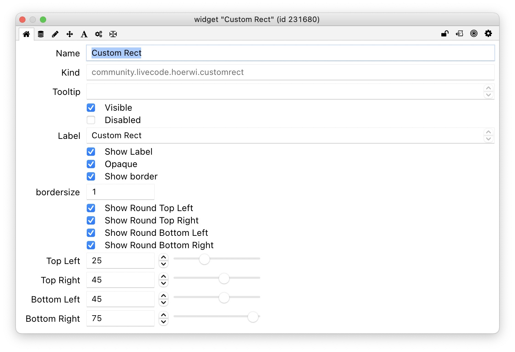The height and width of the screenshot is (352, 515).
Task: Select the Home basic properties tab
Action: (x=26, y=34)
